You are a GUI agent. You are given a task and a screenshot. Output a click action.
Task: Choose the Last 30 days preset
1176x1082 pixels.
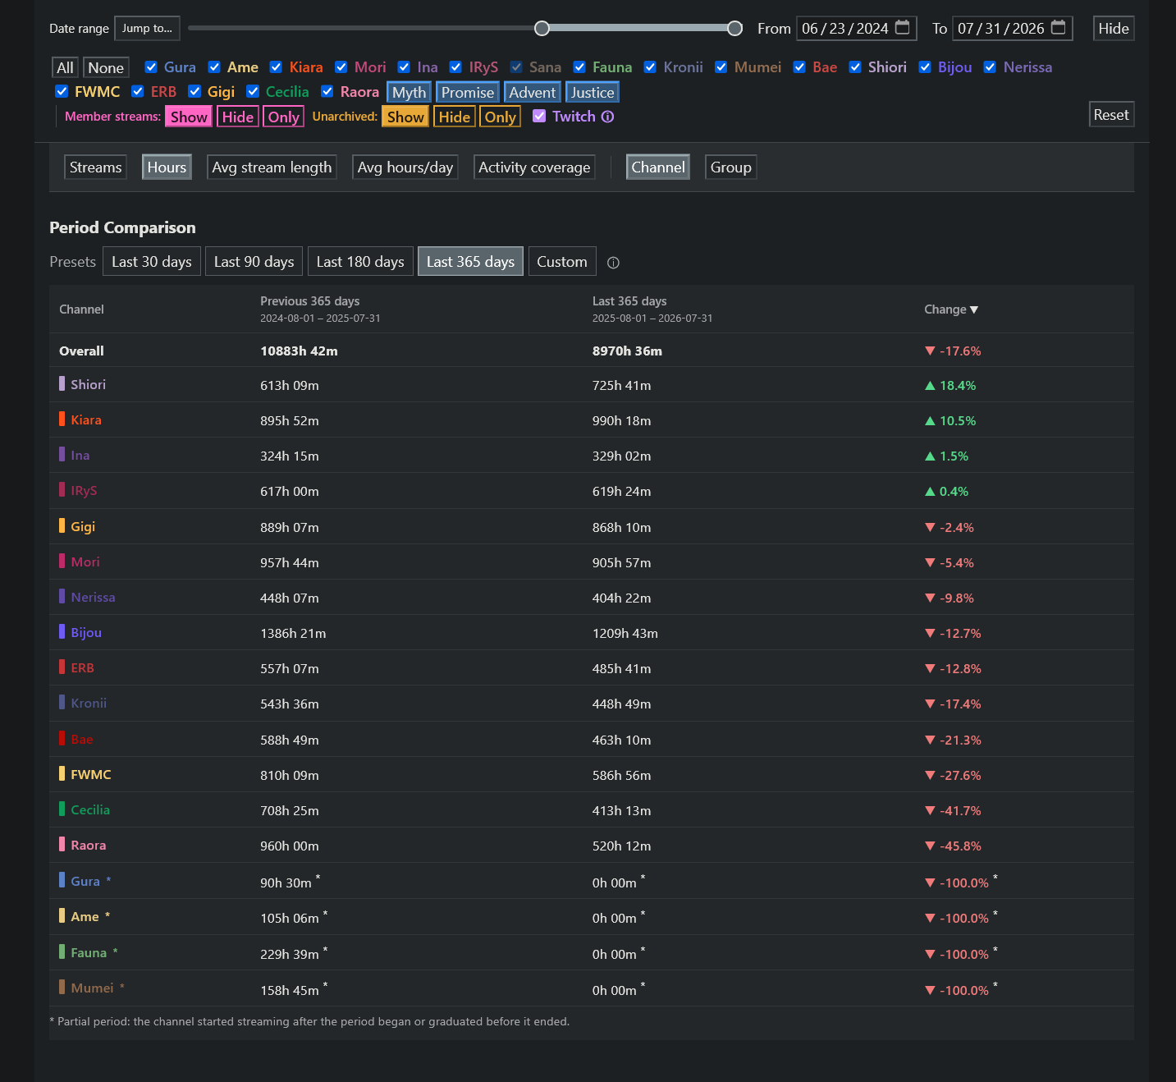[152, 262]
